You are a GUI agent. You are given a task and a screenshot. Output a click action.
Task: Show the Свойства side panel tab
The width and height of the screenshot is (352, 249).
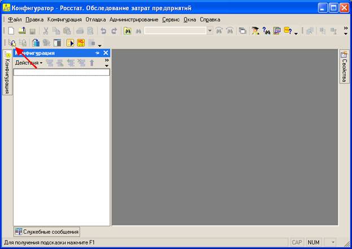344,67
